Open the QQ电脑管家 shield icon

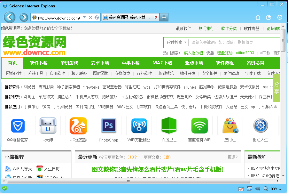[x=17, y=126]
